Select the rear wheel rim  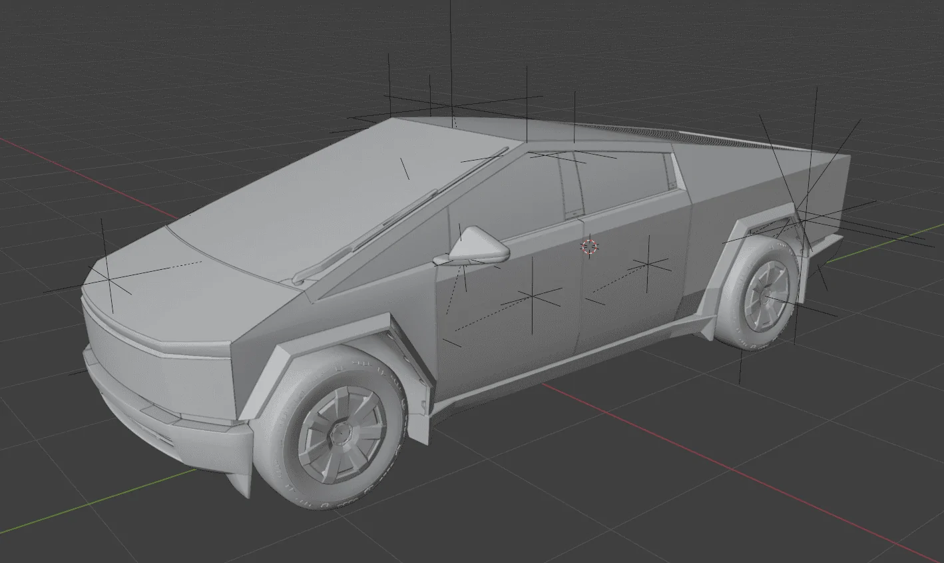(x=767, y=296)
